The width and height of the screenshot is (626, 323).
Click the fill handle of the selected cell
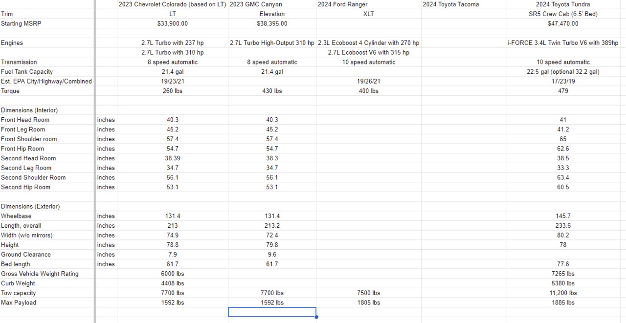point(316,317)
